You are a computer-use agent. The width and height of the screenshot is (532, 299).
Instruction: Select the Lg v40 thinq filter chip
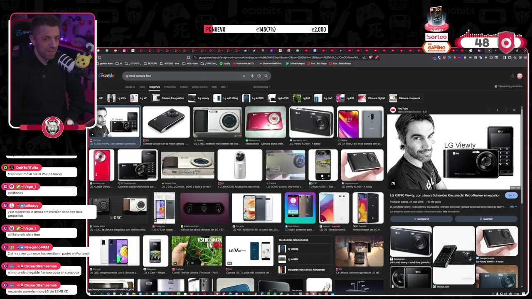click(x=226, y=98)
